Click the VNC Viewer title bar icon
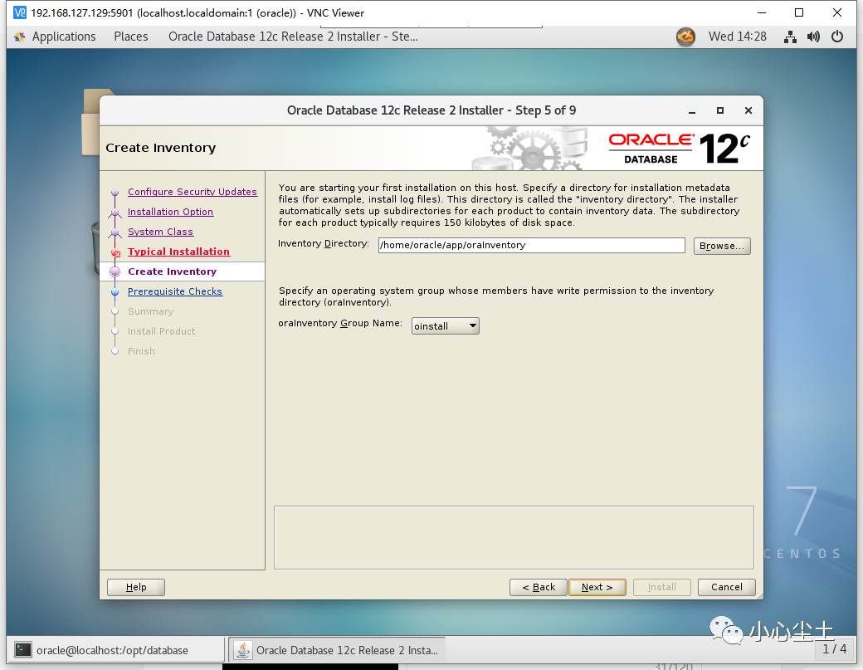 tap(20, 12)
